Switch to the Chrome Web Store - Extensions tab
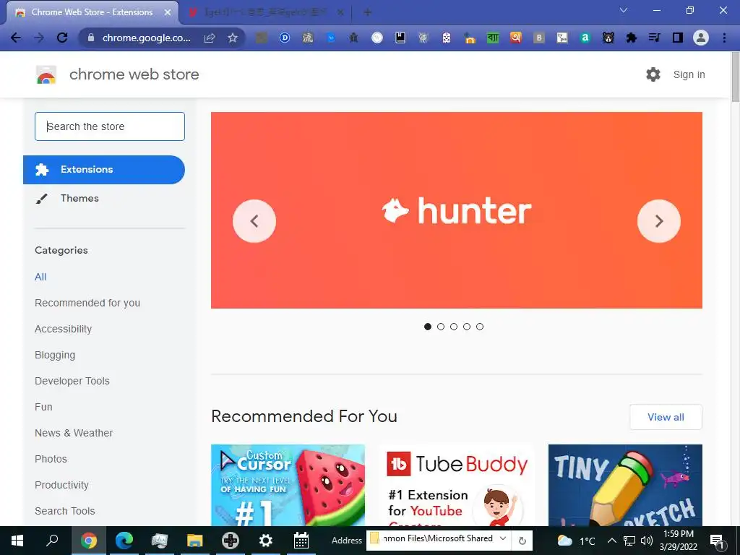740x555 pixels. 92,12
